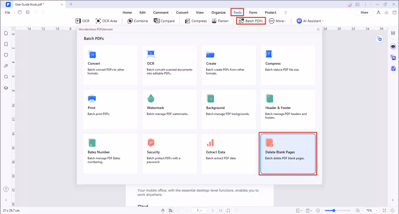399x214 pixels.
Task: Click the print icon in top bar
Action: click(28, 12)
